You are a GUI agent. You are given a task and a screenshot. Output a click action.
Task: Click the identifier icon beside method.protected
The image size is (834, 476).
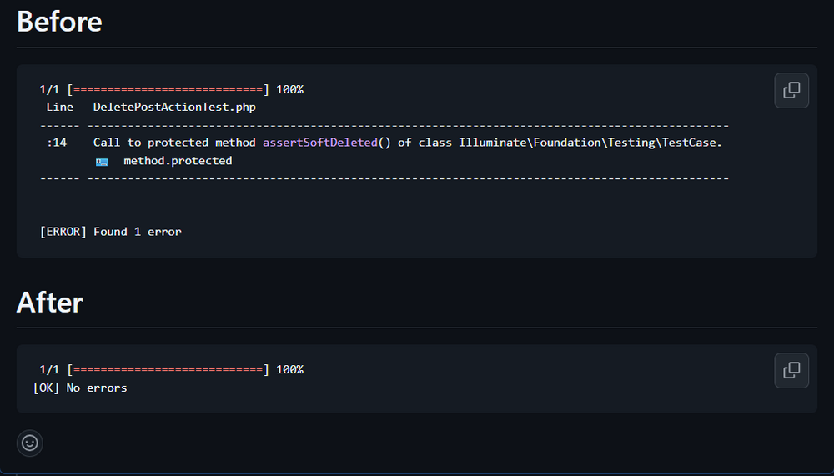[x=103, y=161]
